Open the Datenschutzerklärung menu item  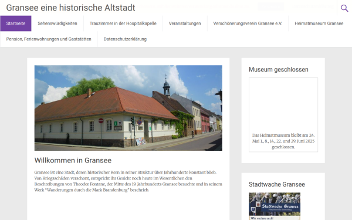point(125,39)
